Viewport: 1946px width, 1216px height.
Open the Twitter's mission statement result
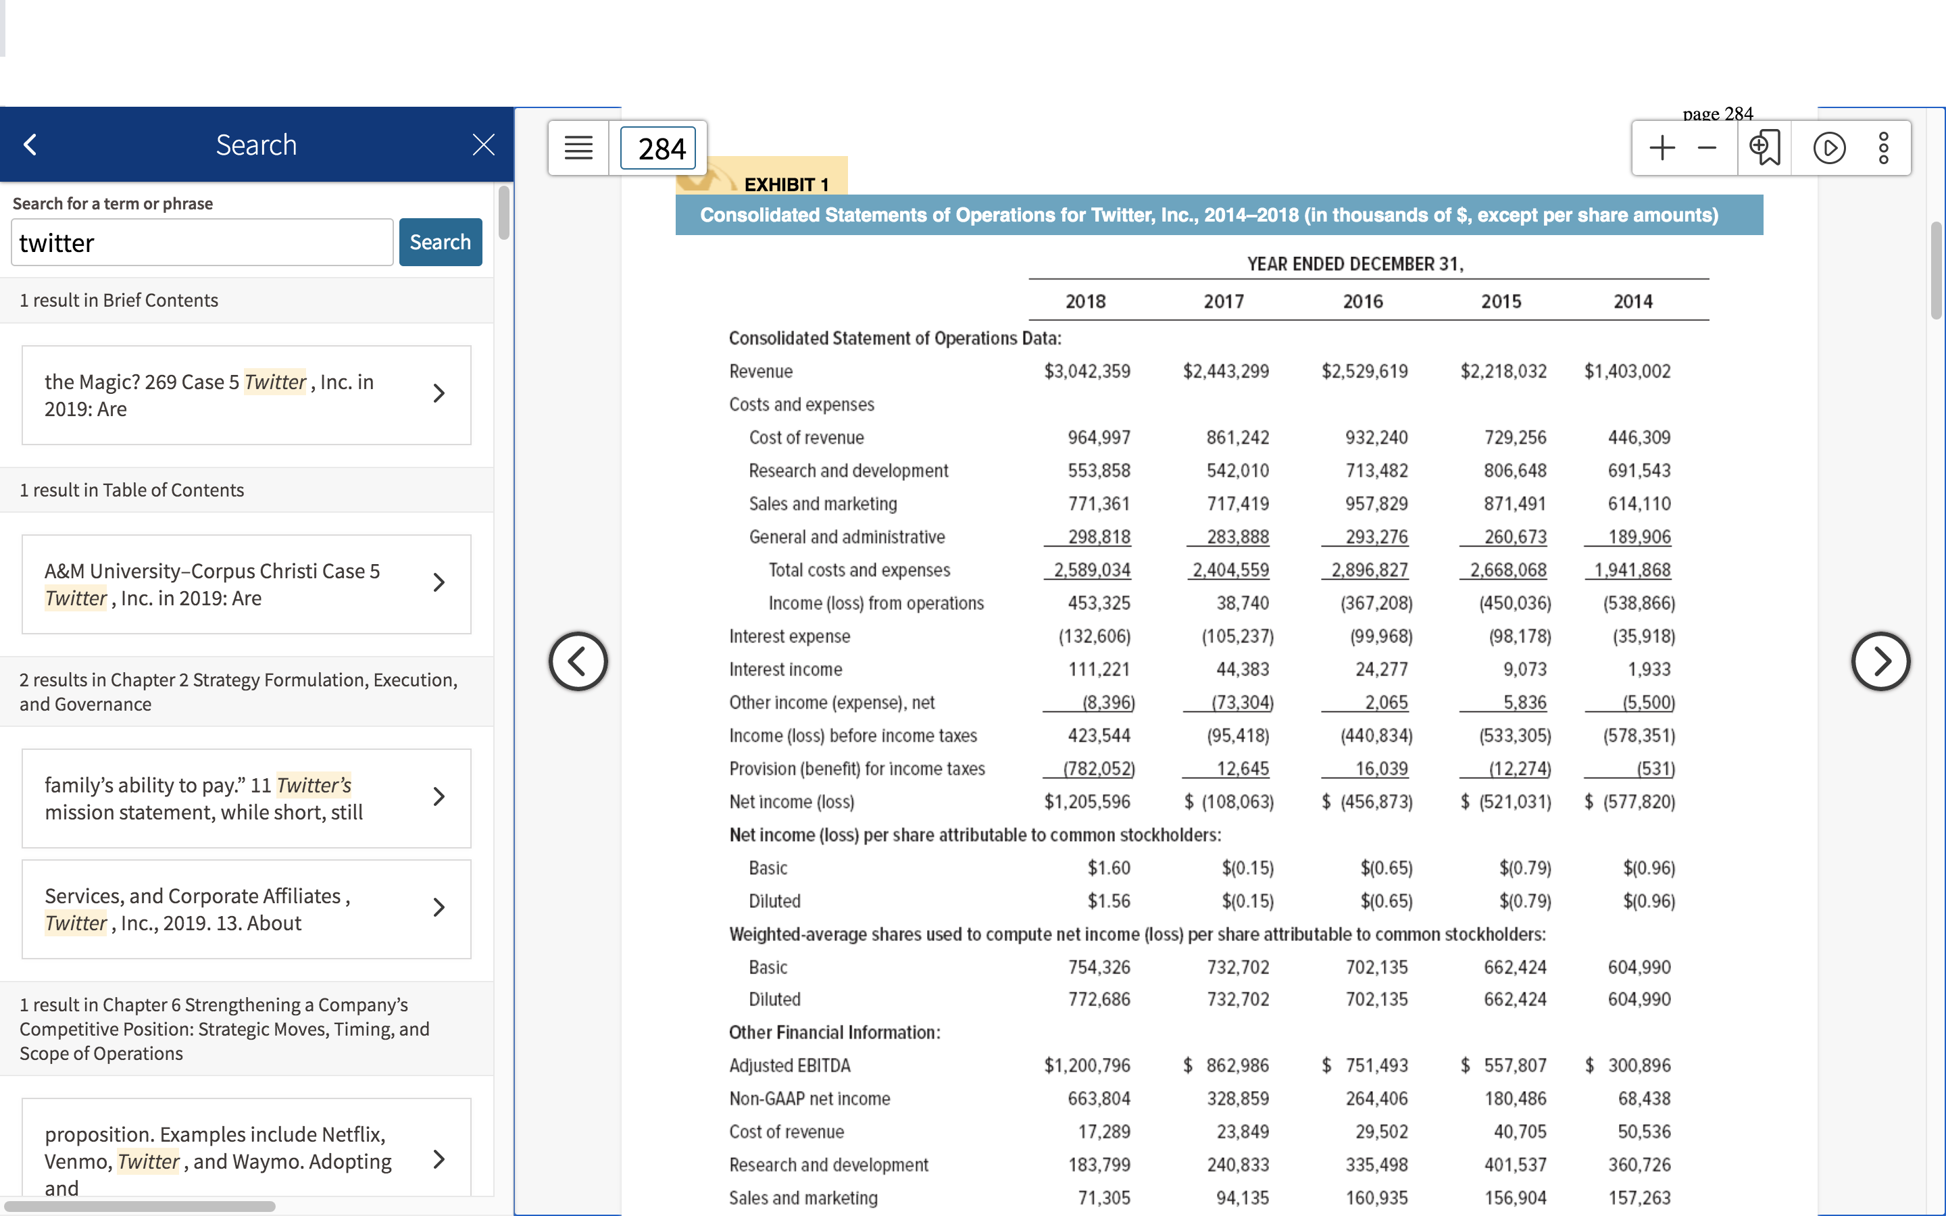coord(246,798)
